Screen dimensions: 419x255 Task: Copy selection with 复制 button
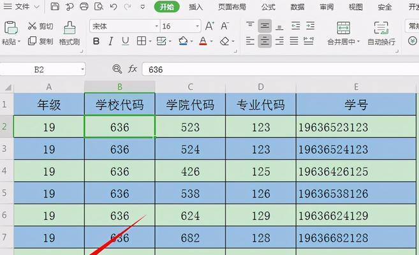pos(40,41)
